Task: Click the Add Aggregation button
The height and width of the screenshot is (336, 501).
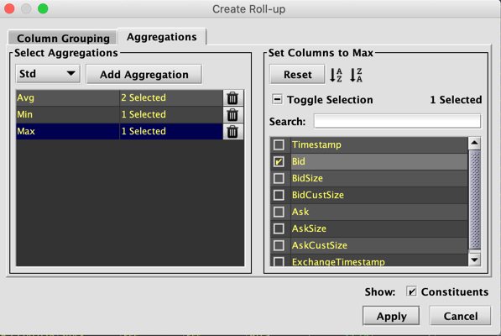Action: pos(144,75)
